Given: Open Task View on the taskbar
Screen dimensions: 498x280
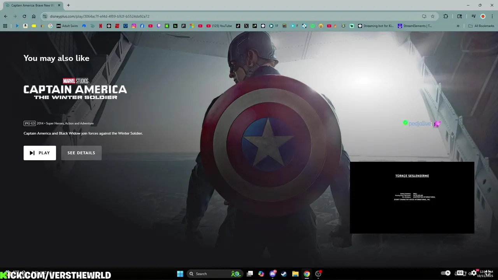Looking at the screenshot, I should point(250,274).
